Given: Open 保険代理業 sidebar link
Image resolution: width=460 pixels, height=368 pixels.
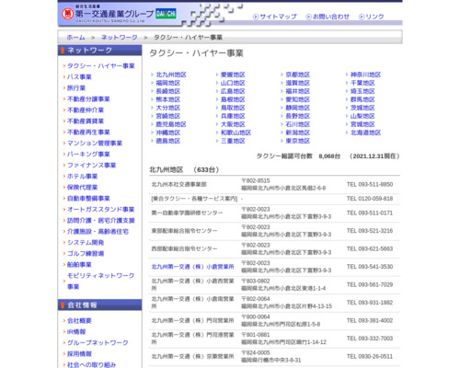Looking at the screenshot, I should click(83, 188).
